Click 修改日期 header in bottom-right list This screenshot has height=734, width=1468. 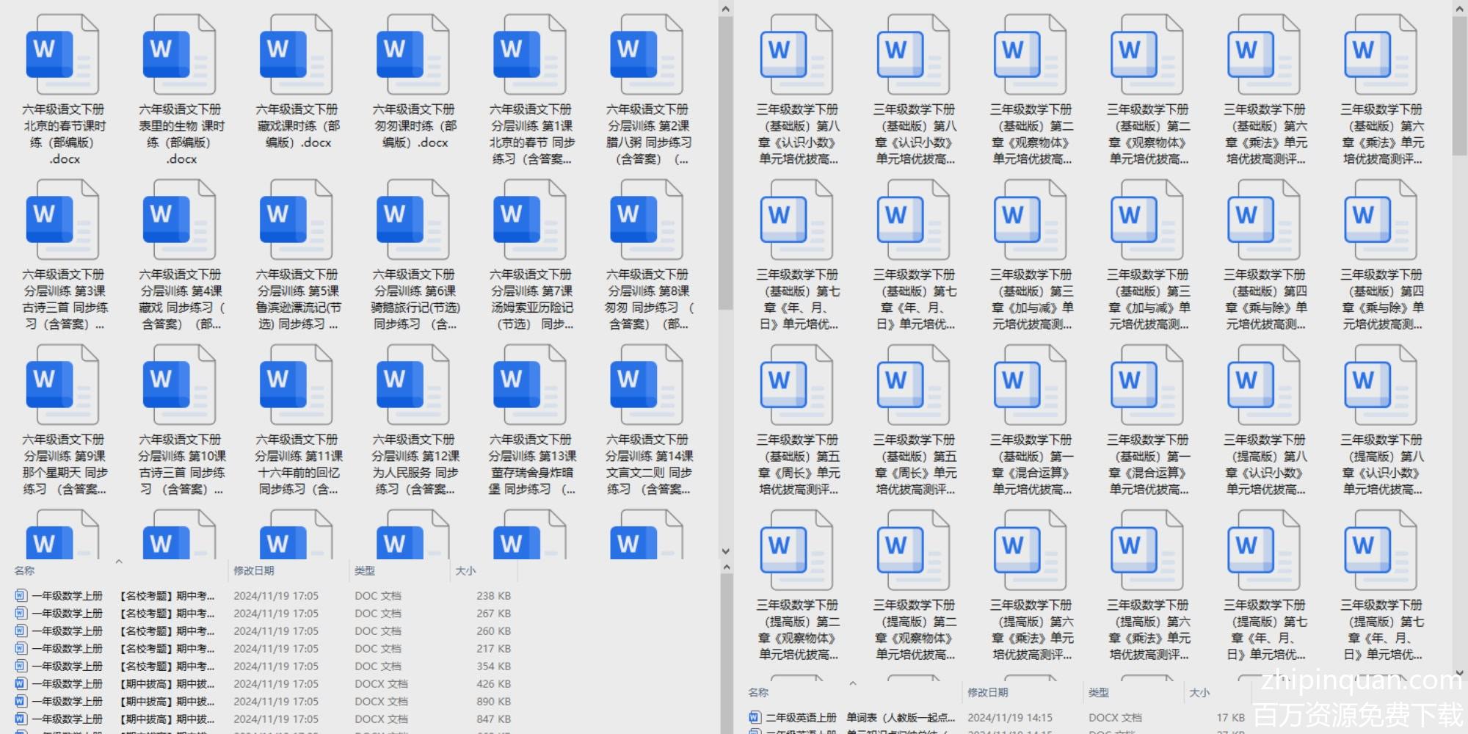988,692
